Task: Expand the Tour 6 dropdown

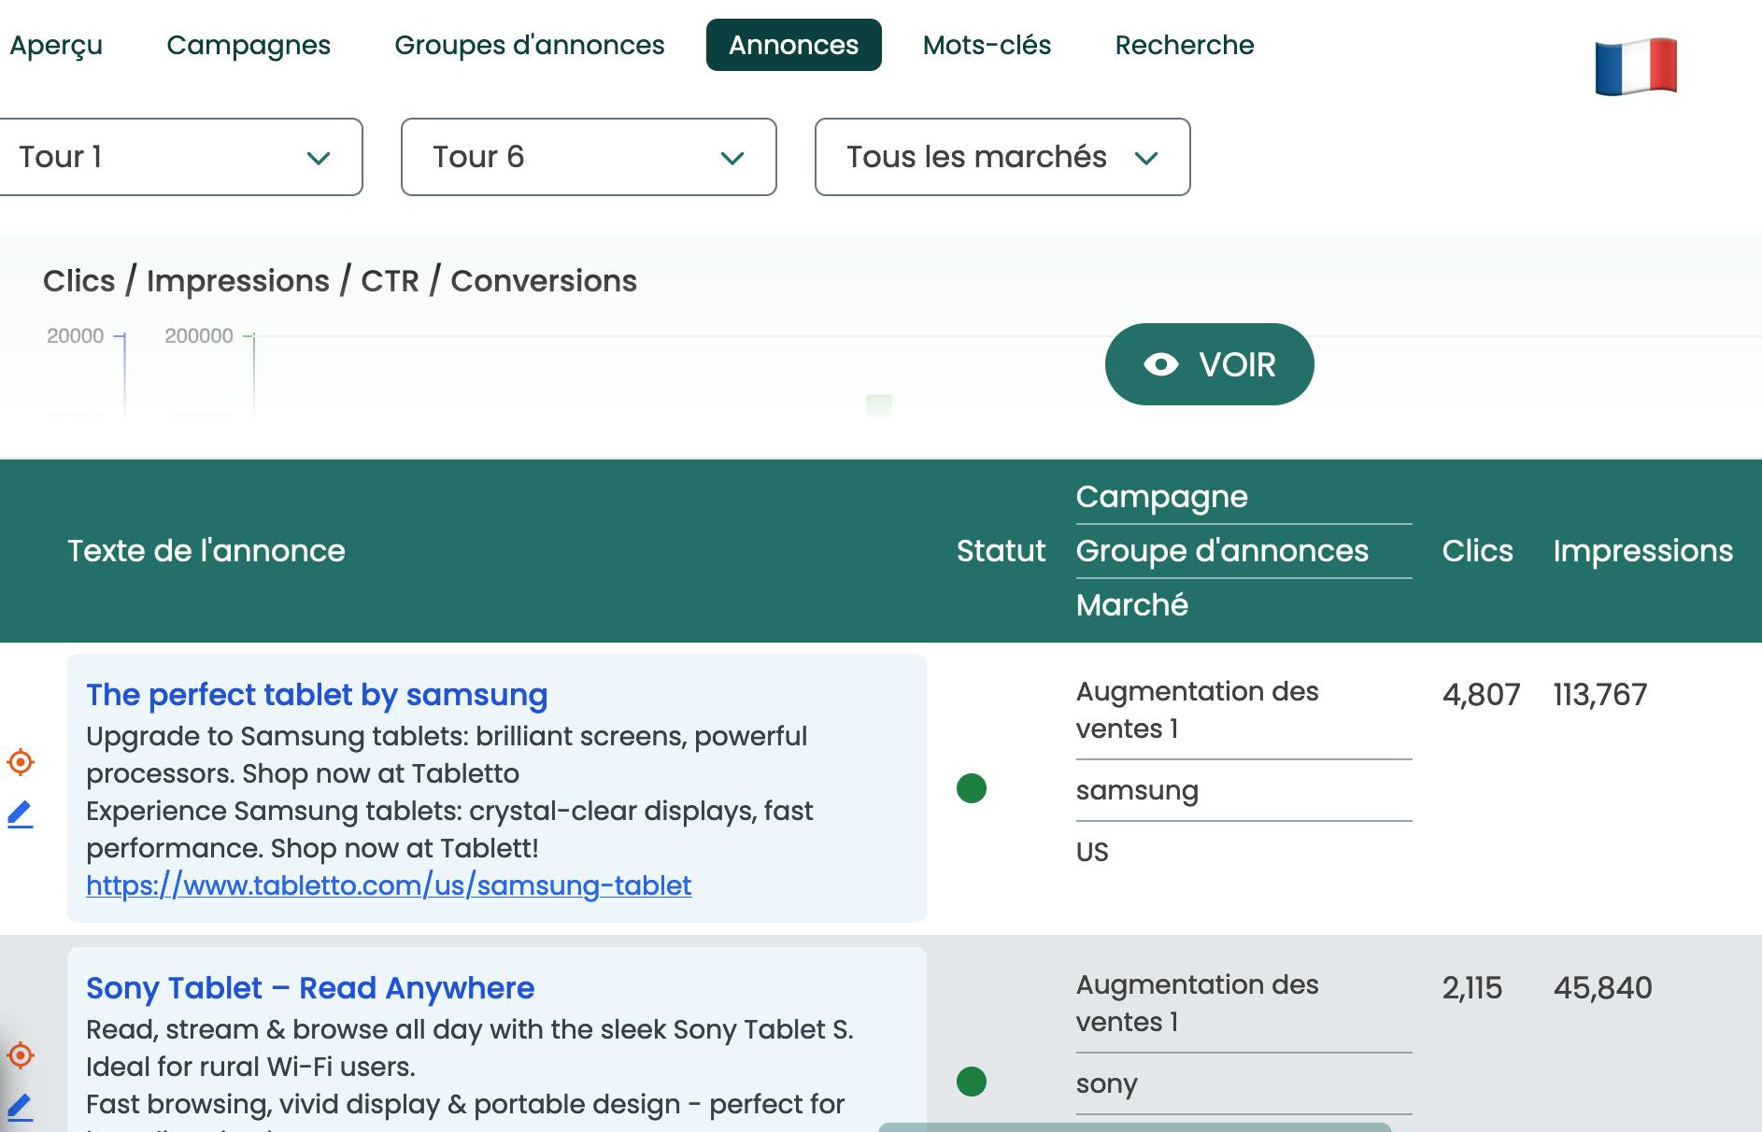Action: [589, 157]
